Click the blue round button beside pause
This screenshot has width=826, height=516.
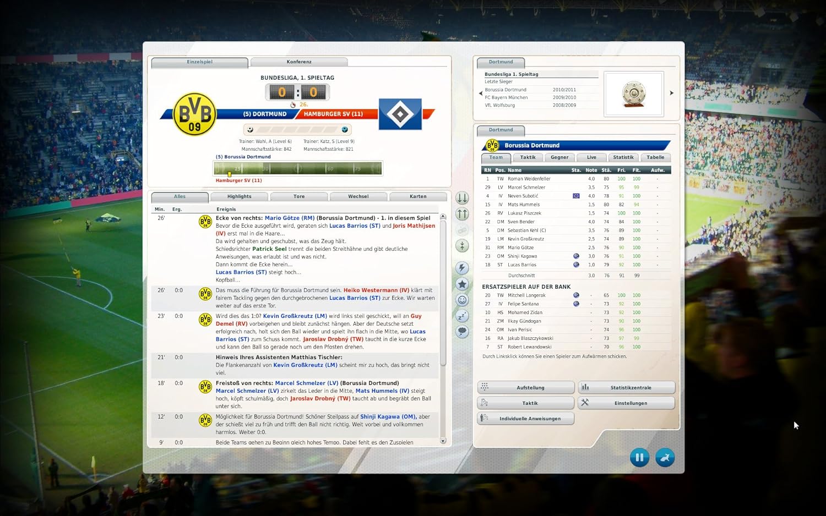point(665,457)
